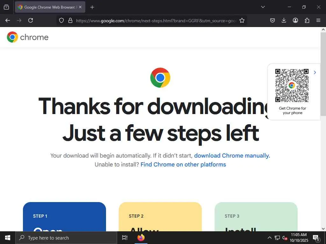Image resolution: width=326 pixels, height=244 pixels.
Task: Select the Google Chrome Web Browser tab
Action: click(x=50, y=7)
